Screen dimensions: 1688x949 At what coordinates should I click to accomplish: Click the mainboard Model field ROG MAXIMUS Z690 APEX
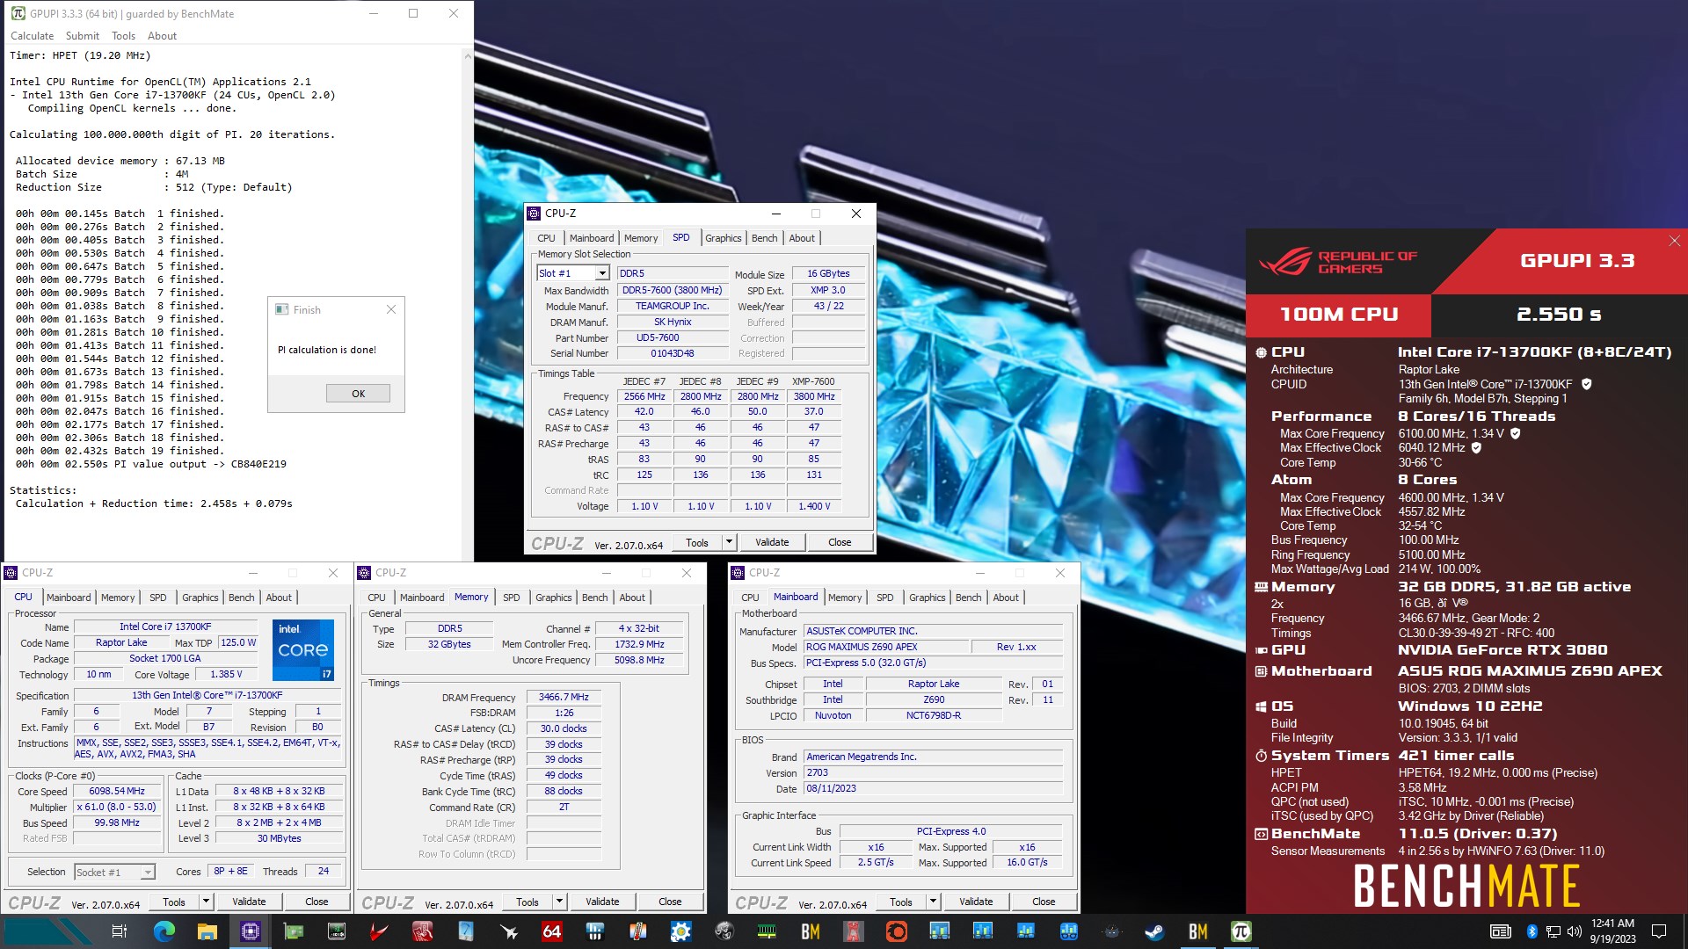pos(885,647)
